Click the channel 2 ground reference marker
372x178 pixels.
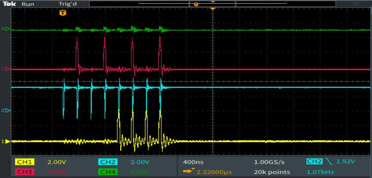(8, 110)
